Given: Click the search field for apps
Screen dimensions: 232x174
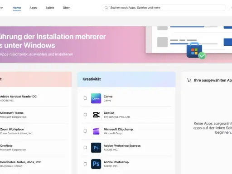Looking at the screenshot, I should point(164,8).
